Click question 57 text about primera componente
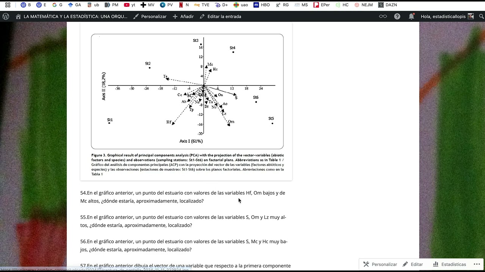 click(x=185, y=266)
